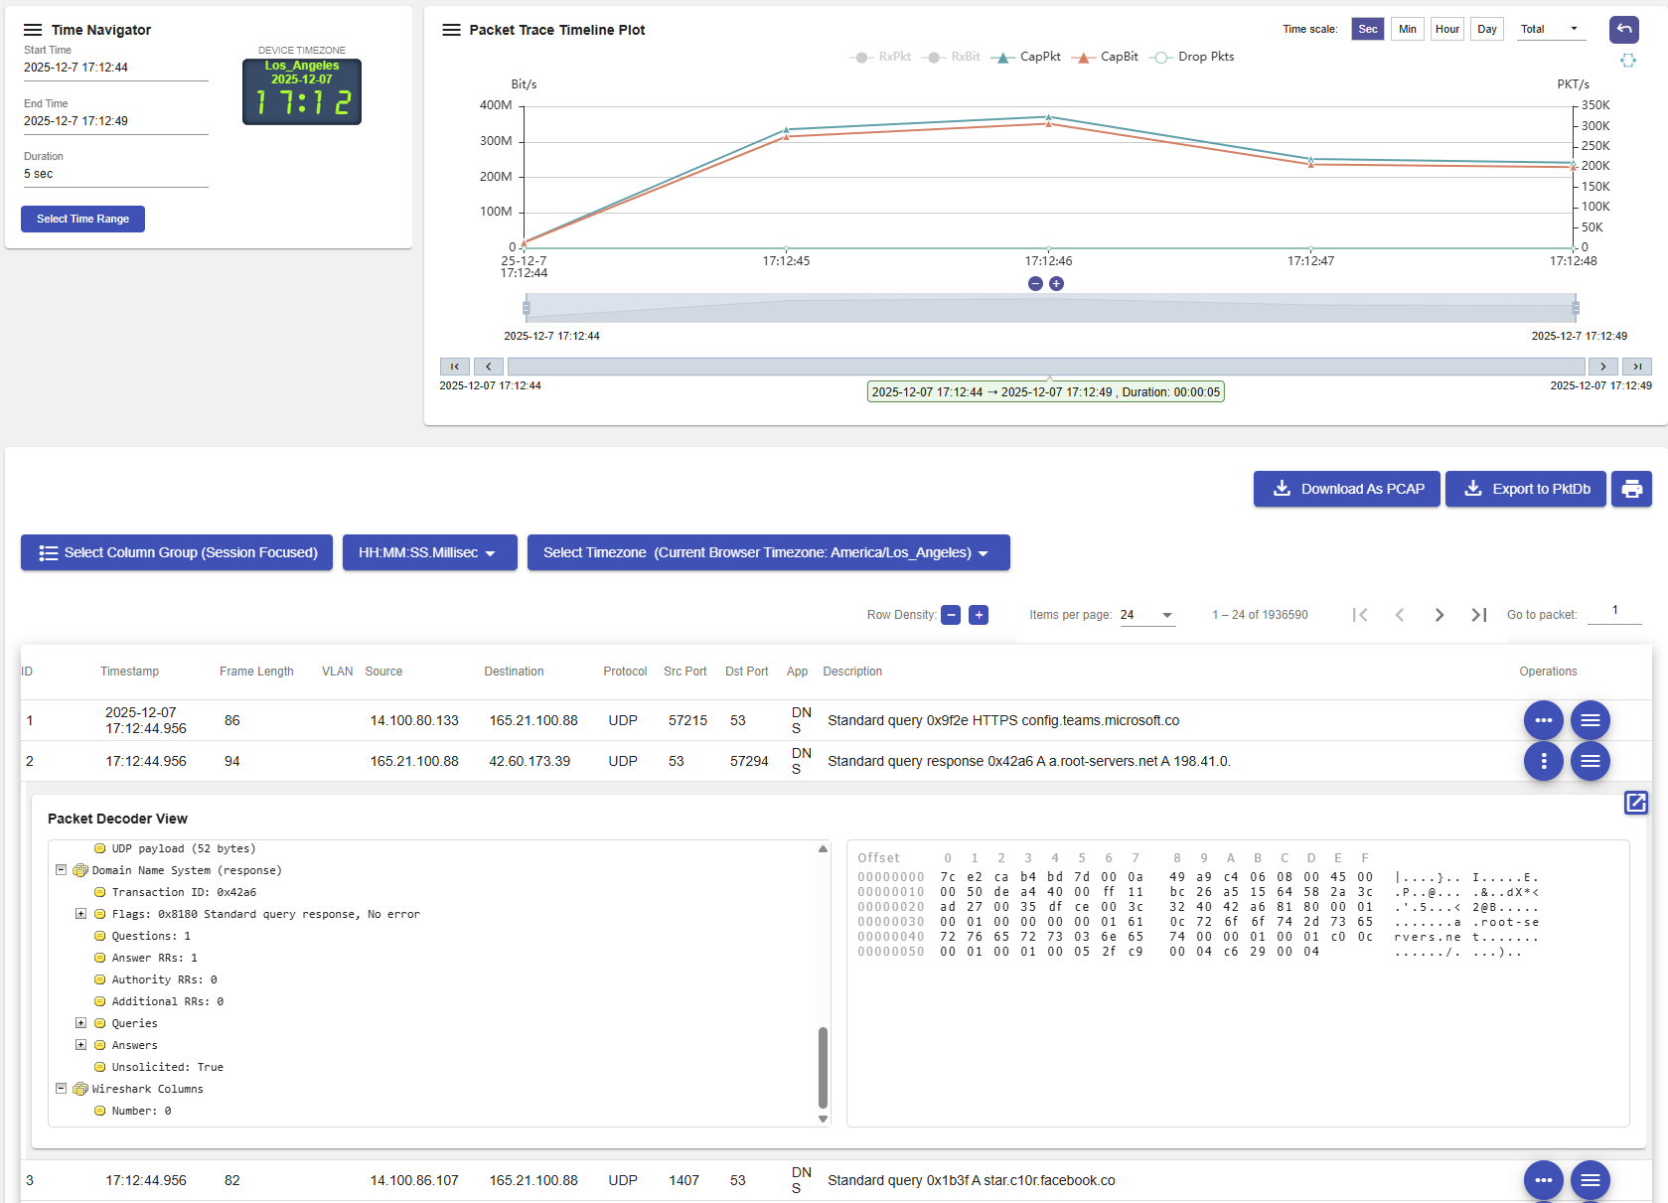
Task: Set time scale to Day
Action: 1487,29
